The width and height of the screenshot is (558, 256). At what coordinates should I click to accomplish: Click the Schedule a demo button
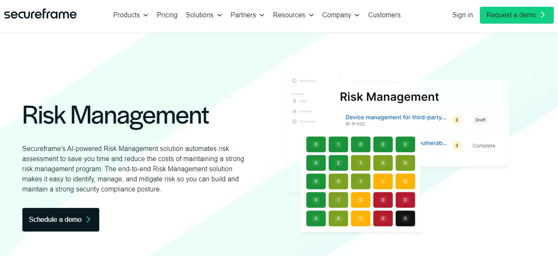coord(61,220)
